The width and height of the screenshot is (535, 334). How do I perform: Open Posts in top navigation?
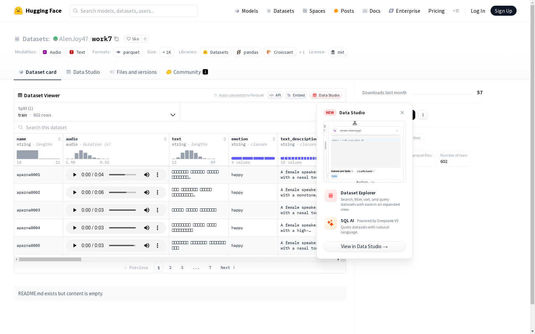[344, 11]
